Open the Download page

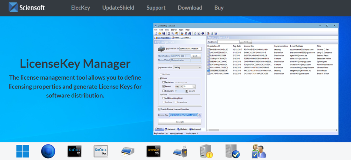pos(190,8)
